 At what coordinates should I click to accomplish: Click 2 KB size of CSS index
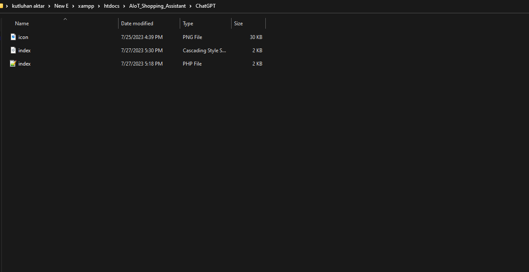coord(257,51)
